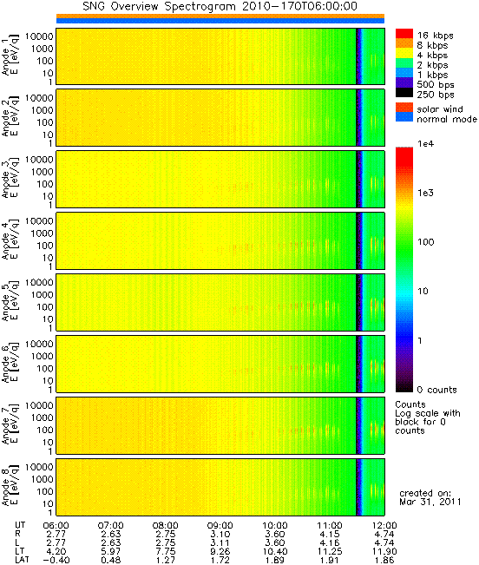Click the orange telemetry rate bar at top

coord(220,16)
